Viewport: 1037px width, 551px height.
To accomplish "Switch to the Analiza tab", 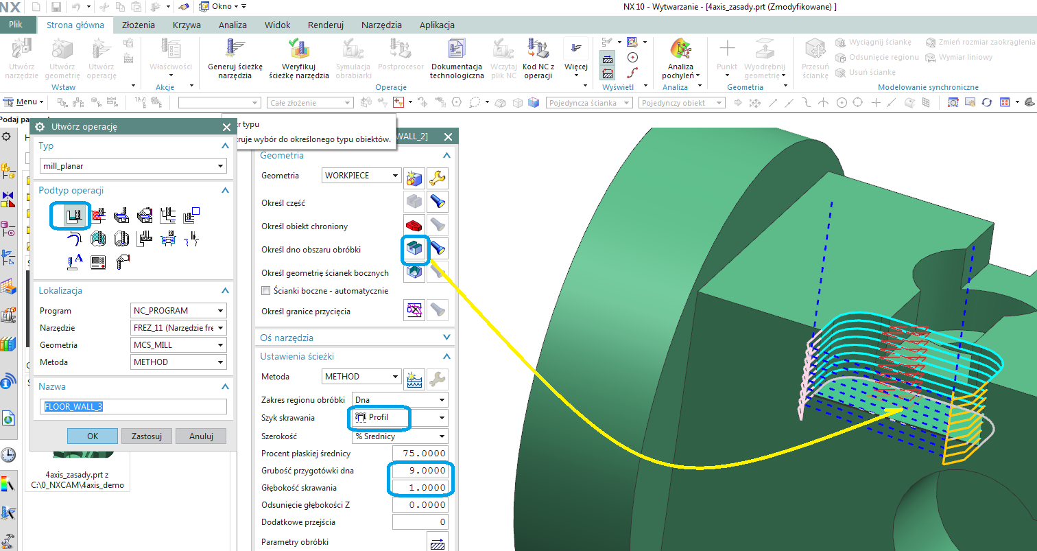I will tap(233, 25).
